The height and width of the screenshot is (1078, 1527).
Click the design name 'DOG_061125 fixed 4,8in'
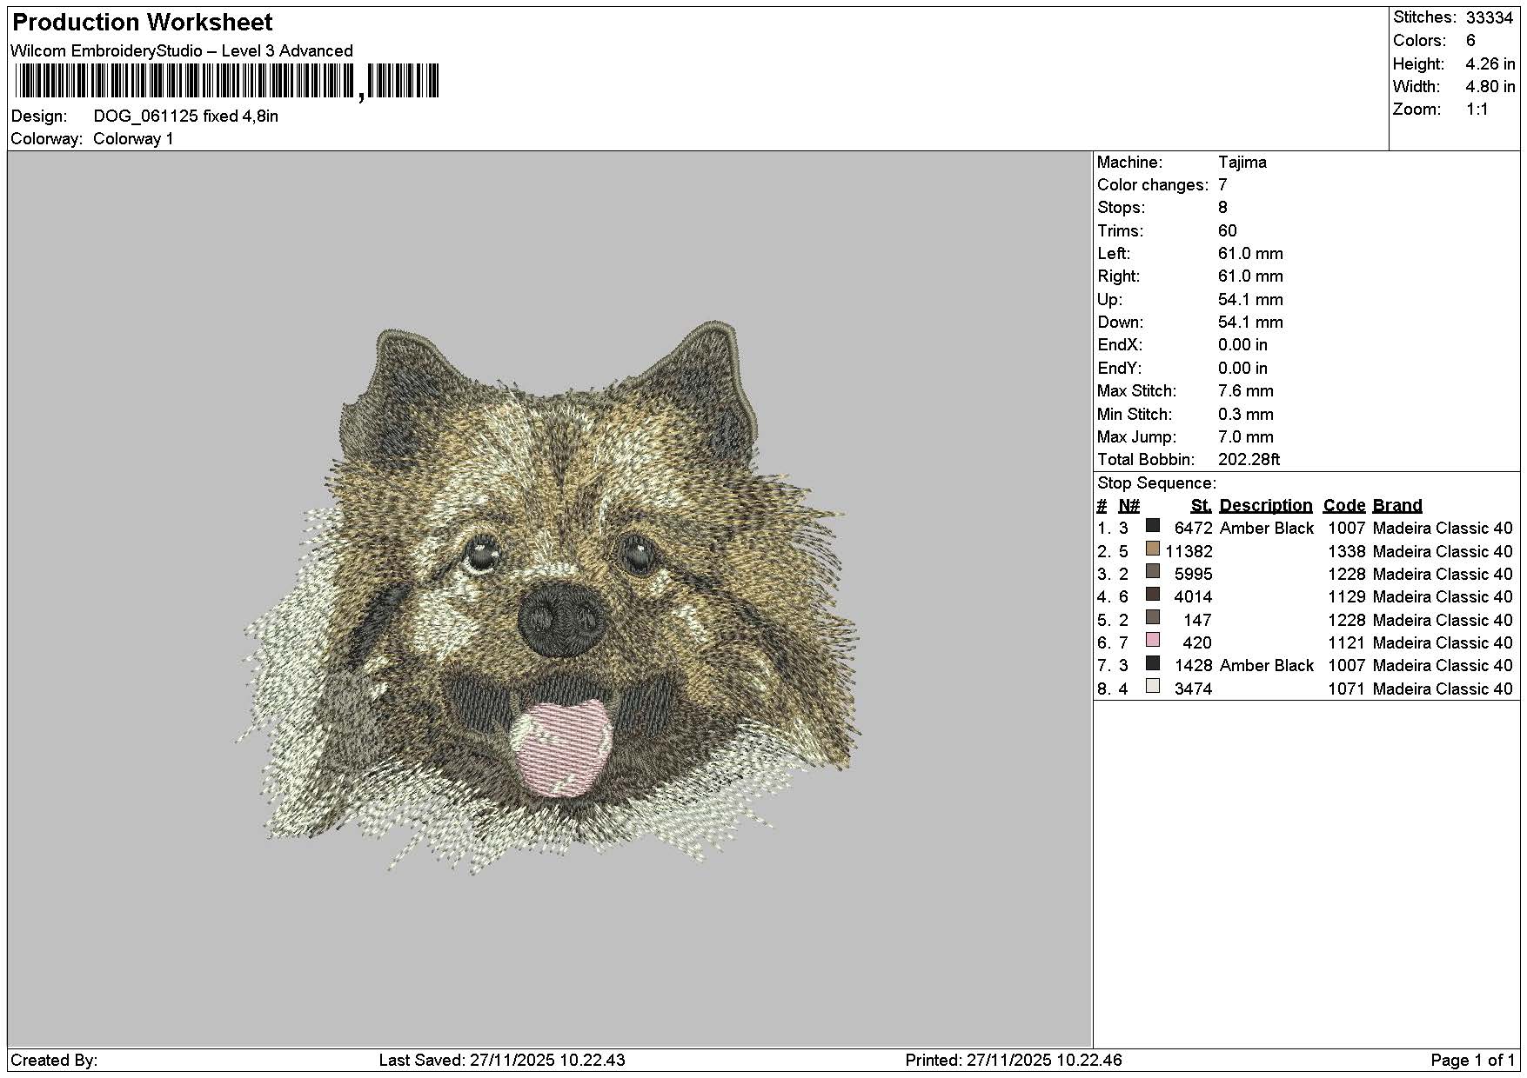[x=186, y=116]
